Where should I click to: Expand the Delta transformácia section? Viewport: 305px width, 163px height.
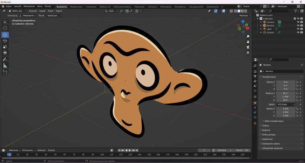(x=274, y=121)
